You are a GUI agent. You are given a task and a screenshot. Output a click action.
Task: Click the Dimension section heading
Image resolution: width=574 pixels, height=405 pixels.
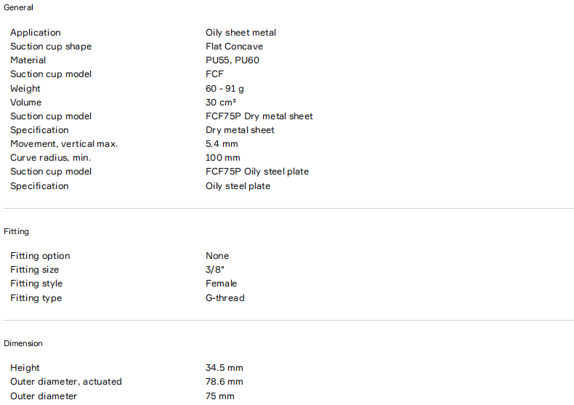tap(23, 343)
